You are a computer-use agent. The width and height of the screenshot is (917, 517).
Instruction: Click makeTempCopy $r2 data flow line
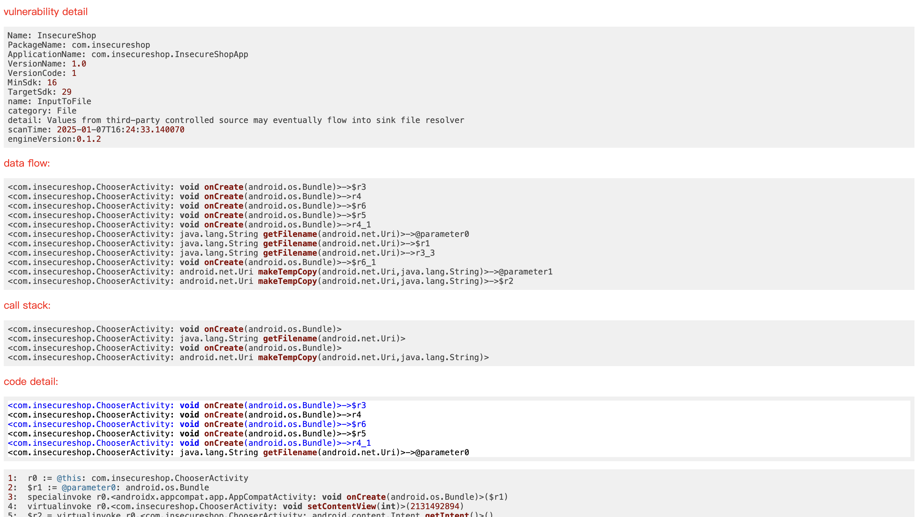point(260,281)
